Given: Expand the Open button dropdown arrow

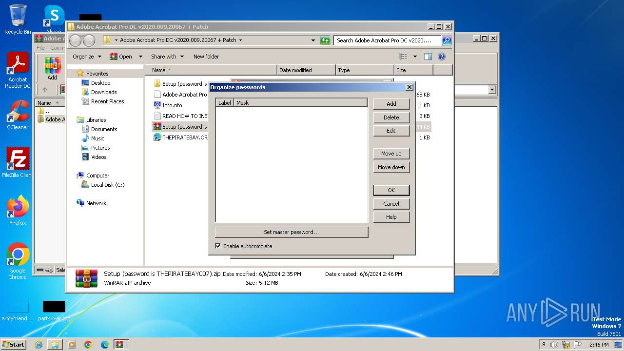Looking at the screenshot, I should (140, 57).
